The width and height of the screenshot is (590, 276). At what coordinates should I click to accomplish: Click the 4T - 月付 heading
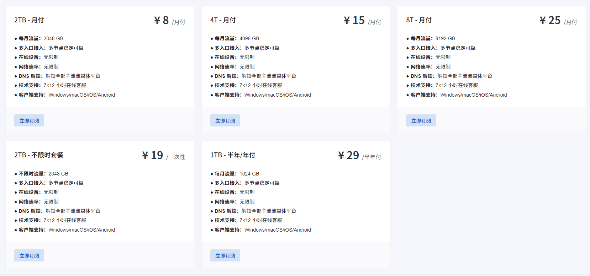[223, 20]
